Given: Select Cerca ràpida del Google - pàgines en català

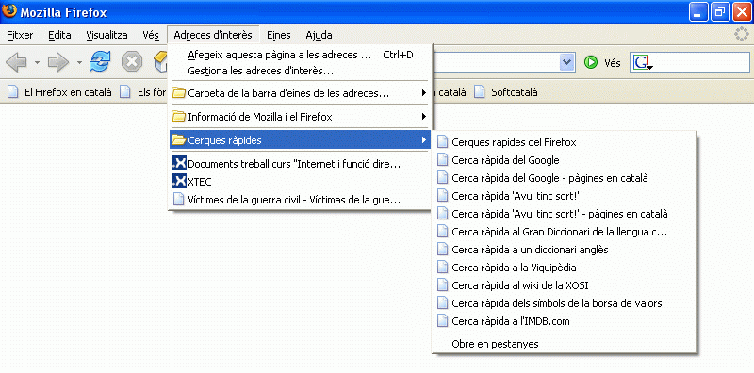Looking at the screenshot, I should [x=564, y=178].
